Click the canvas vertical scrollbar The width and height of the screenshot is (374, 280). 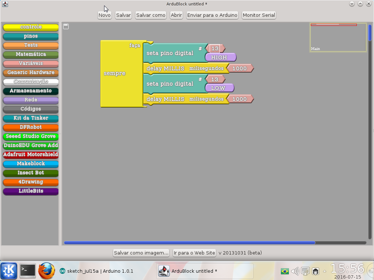370,32
